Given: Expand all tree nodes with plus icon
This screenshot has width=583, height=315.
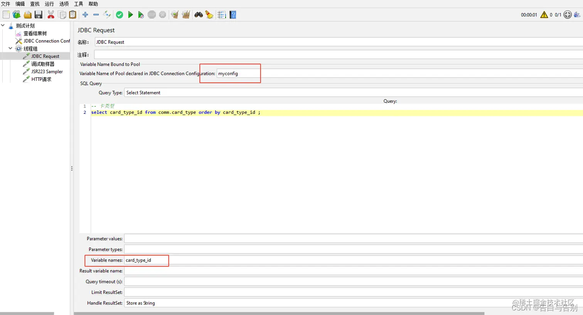Looking at the screenshot, I should [x=85, y=15].
